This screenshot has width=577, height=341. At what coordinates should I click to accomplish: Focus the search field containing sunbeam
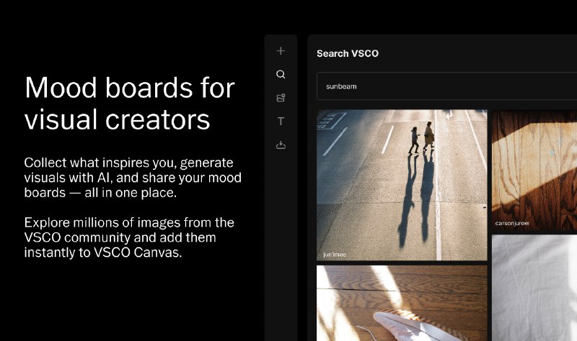click(x=447, y=86)
